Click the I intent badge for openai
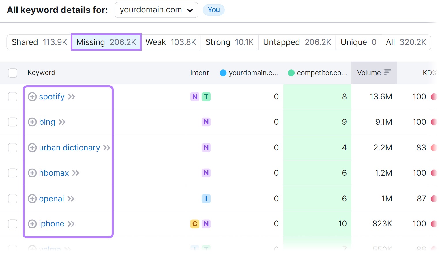The image size is (442, 255). [206, 199]
